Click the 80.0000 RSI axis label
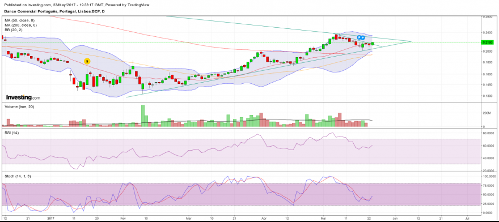The width and height of the screenshot is (499, 222). (x=488, y=134)
